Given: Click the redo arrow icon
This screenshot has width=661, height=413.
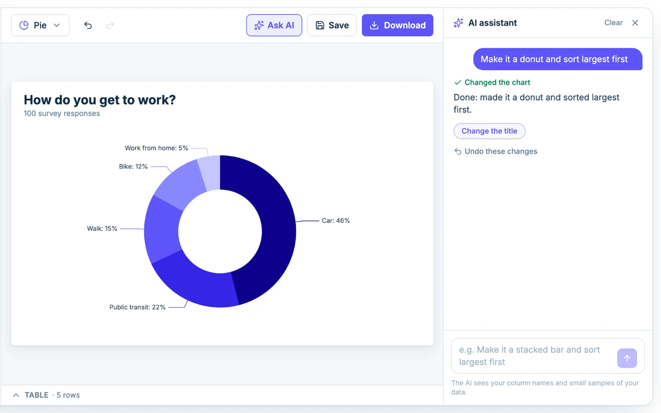Looking at the screenshot, I should coord(110,25).
